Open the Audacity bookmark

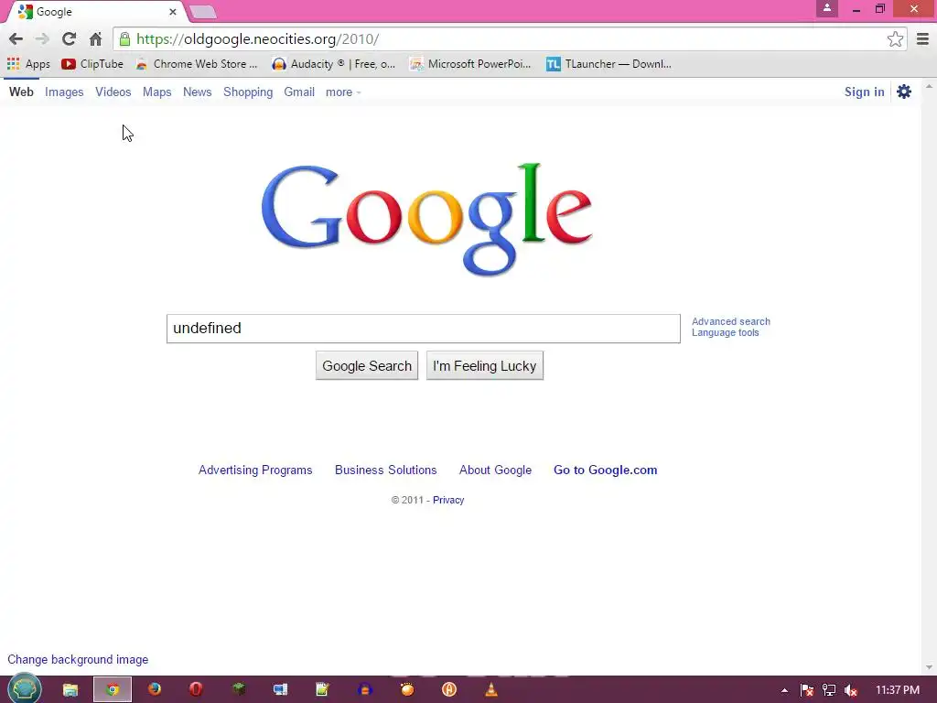(333, 64)
